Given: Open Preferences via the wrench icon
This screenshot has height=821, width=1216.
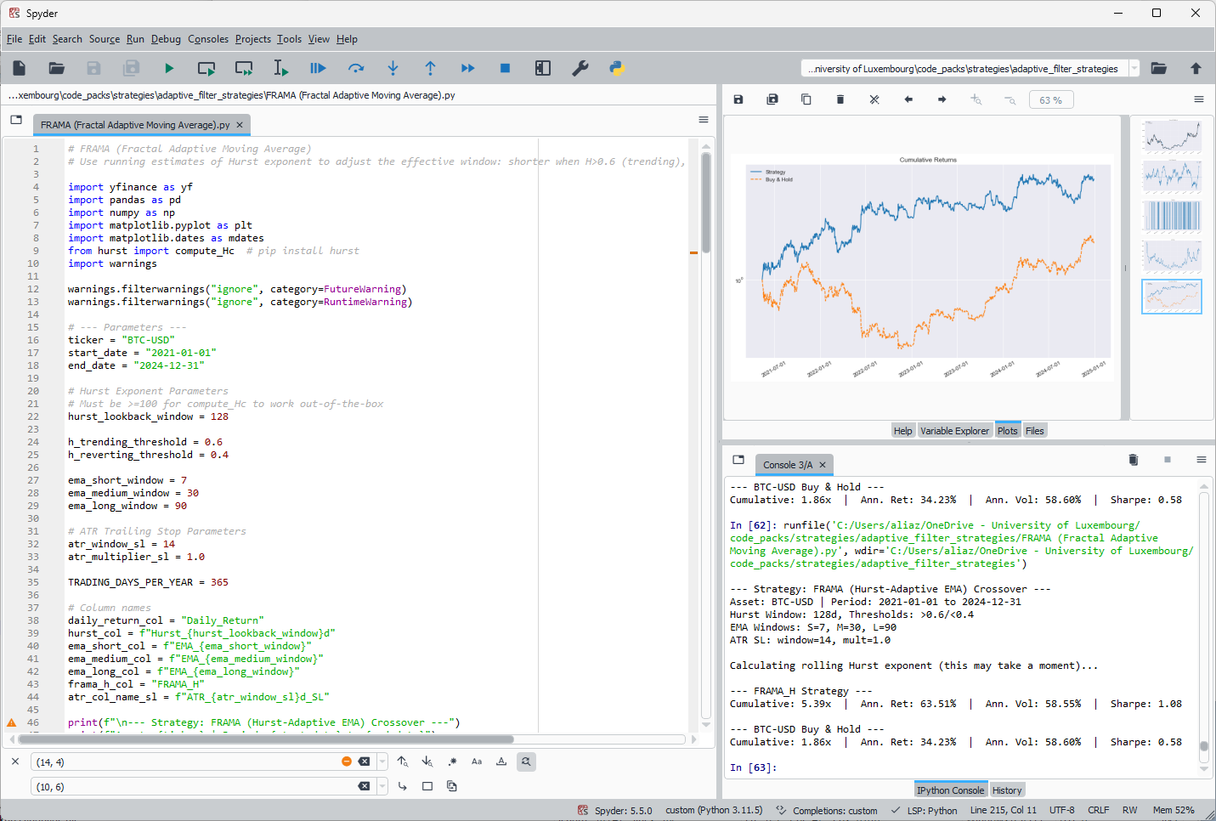Looking at the screenshot, I should [x=580, y=68].
